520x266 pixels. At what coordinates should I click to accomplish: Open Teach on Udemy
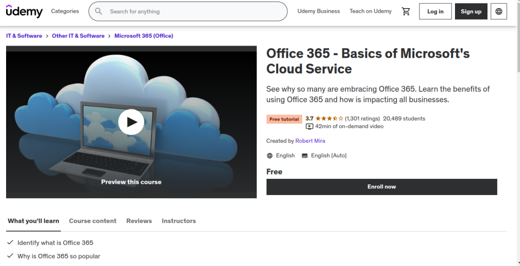coord(370,11)
